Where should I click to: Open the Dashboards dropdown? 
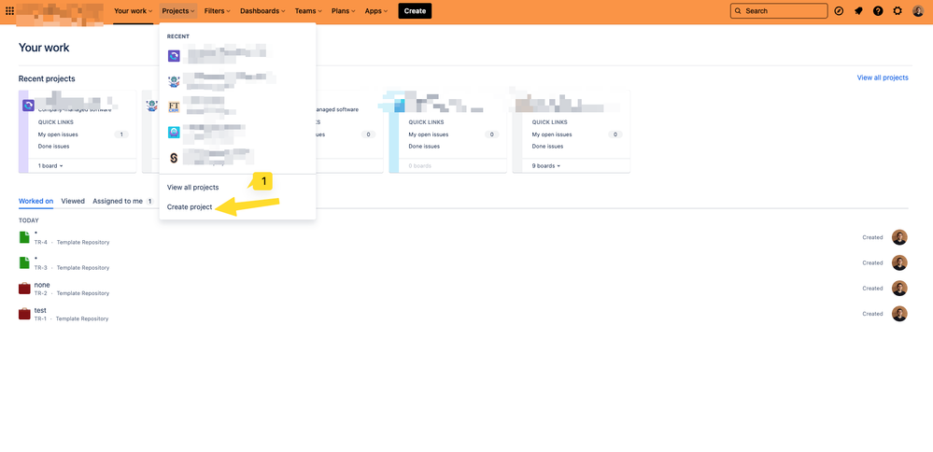pos(262,10)
